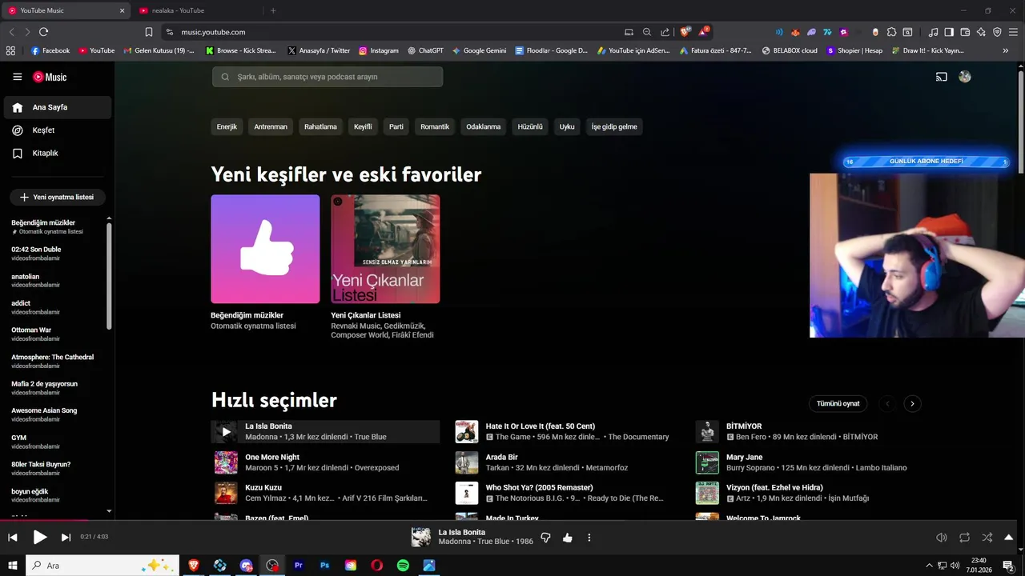
Task: Open Kitaplık section
Action: pyautogui.click(x=58, y=153)
